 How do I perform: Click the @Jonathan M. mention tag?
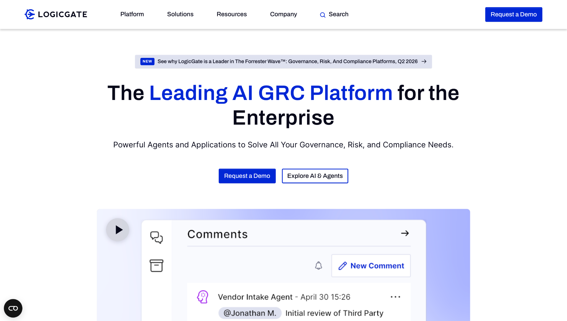[x=250, y=313]
